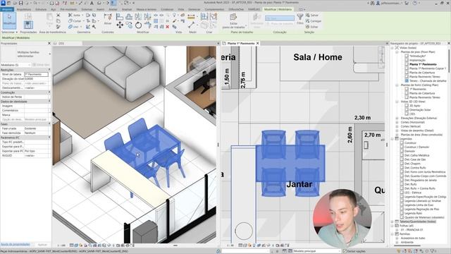Click the Ativar controls icon
The height and width of the screenshot is (254, 451).
[108, 19]
